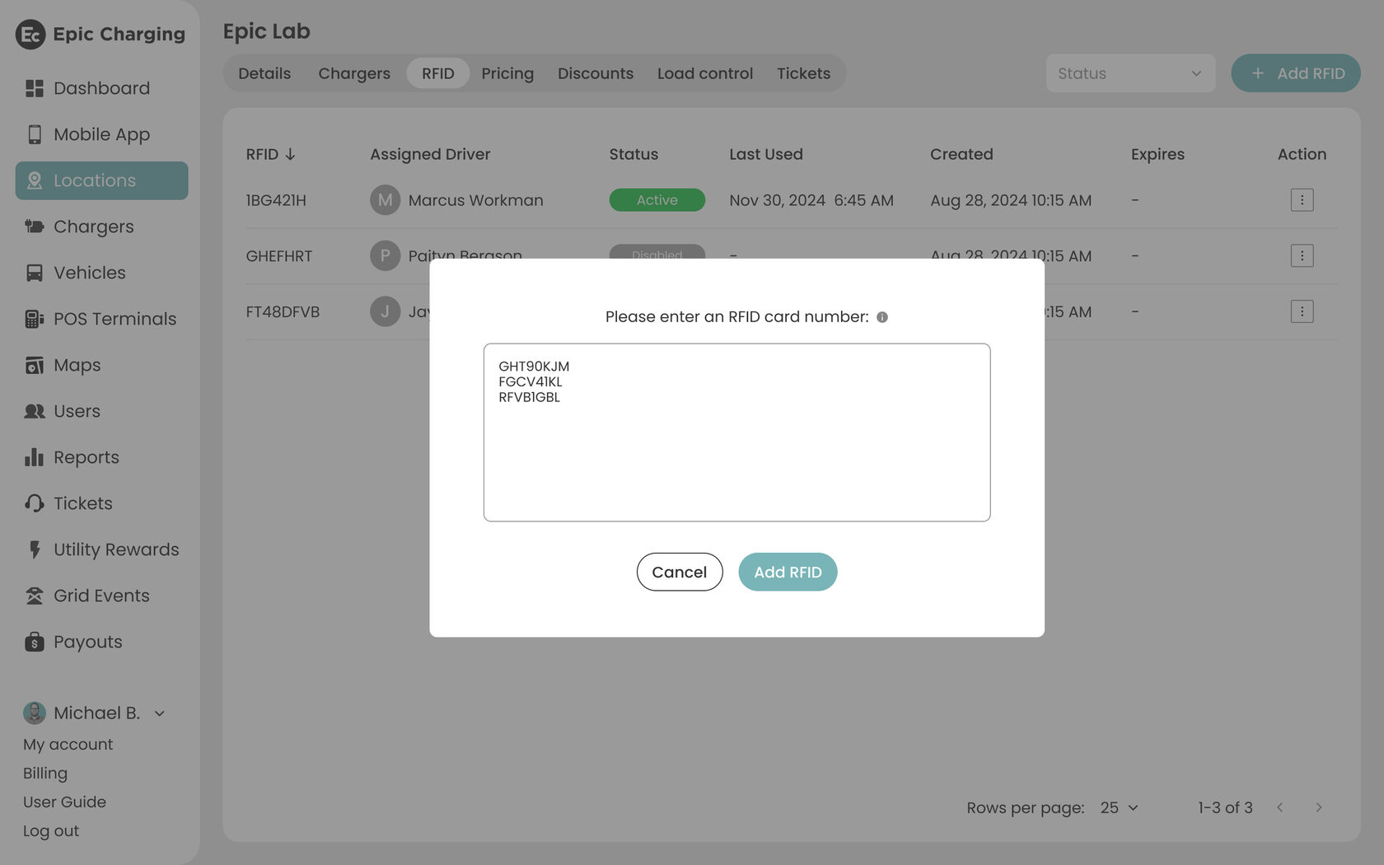1384x865 pixels.
Task: Open action menu for RFID 1BG421H
Action: tap(1302, 200)
